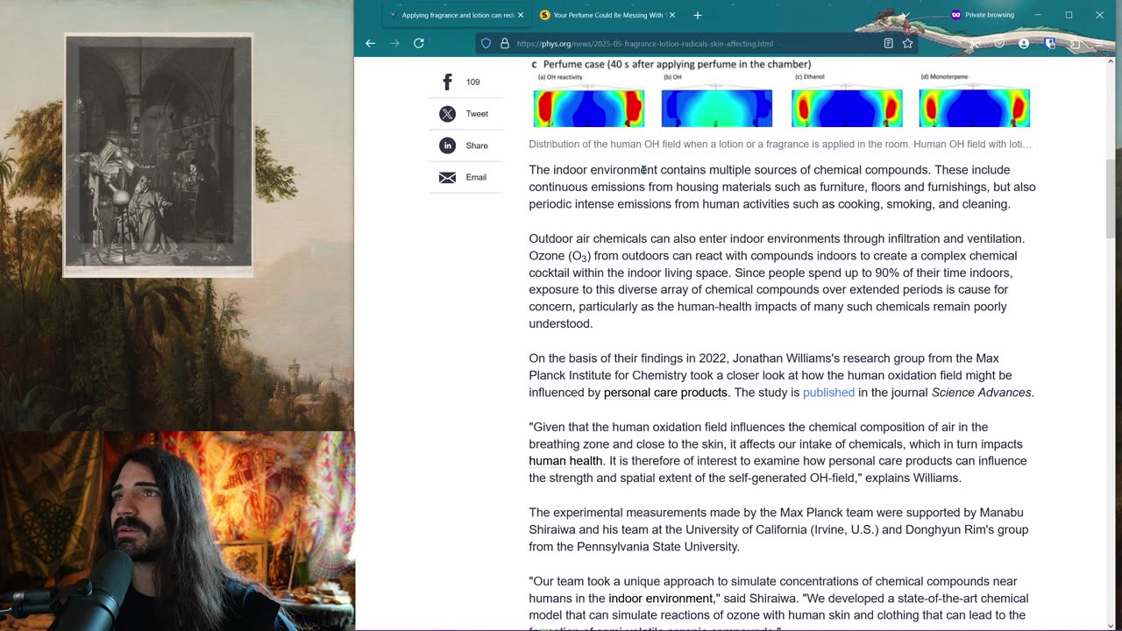This screenshot has height=631, width=1122.
Task: Click the '109' Facebook share count
Action: 472,82
